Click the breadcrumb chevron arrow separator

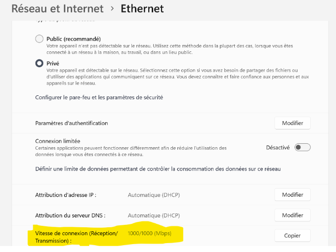[x=112, y=8]
